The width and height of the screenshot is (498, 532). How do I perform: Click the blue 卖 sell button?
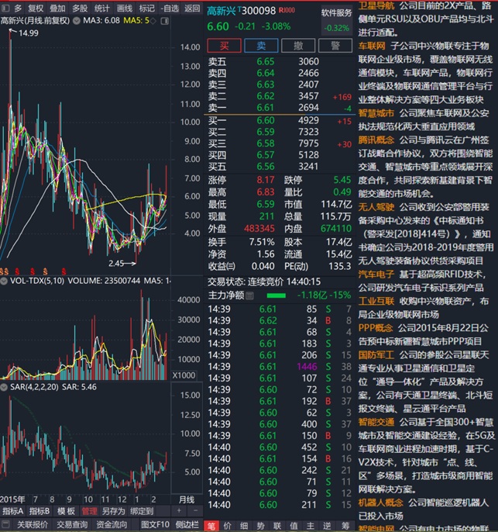click(261, 46)
